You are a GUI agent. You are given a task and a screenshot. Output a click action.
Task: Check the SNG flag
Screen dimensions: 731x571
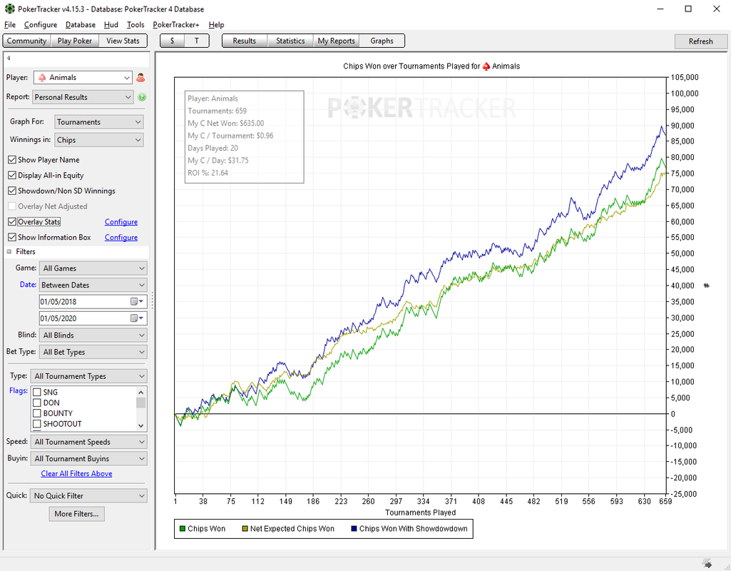point(37,393)
